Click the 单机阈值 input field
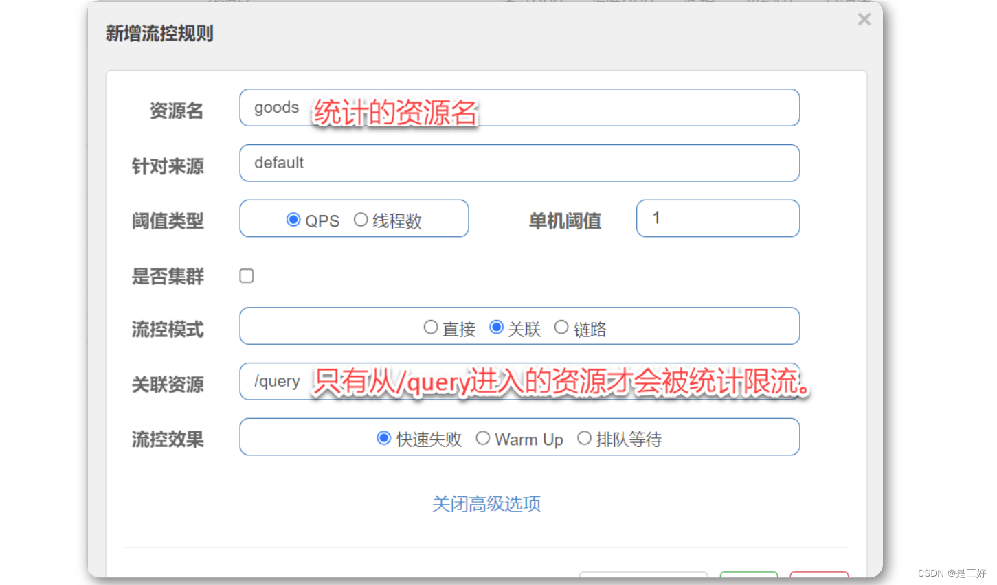 pyautogui.click(x=718, y=218)
